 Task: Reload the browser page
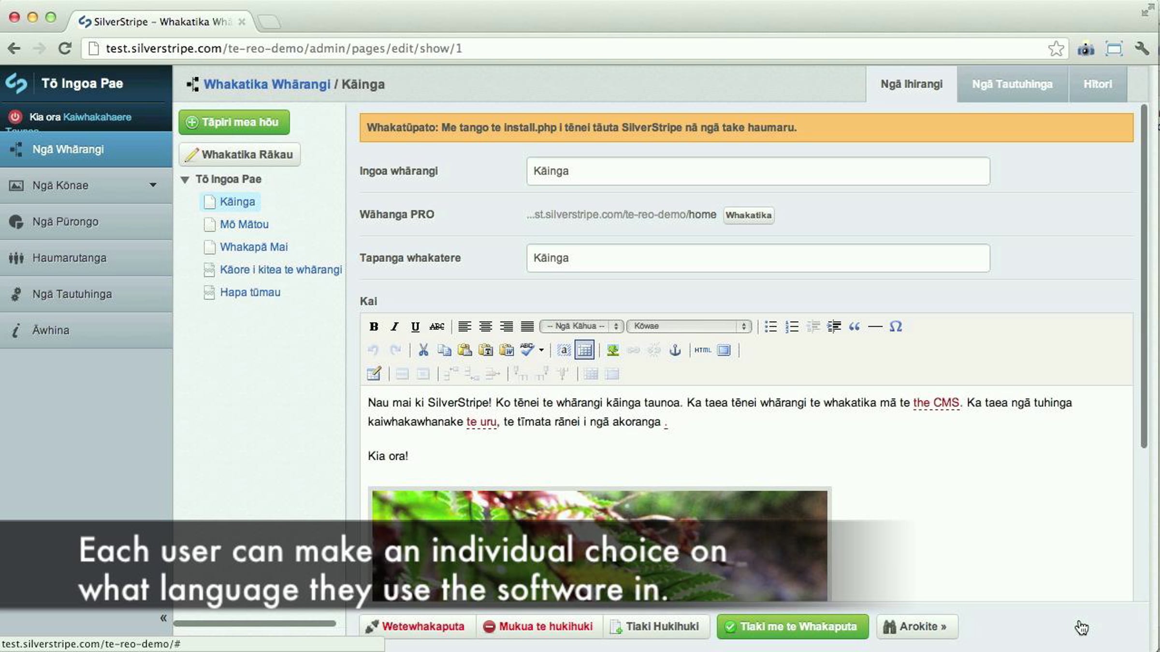tap(65, 48)
